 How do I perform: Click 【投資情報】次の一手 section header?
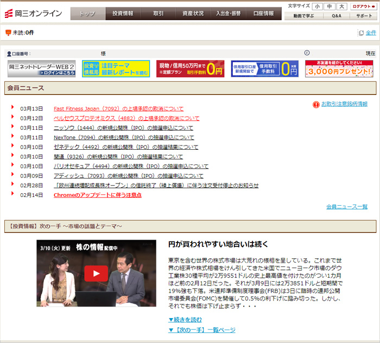190,226
